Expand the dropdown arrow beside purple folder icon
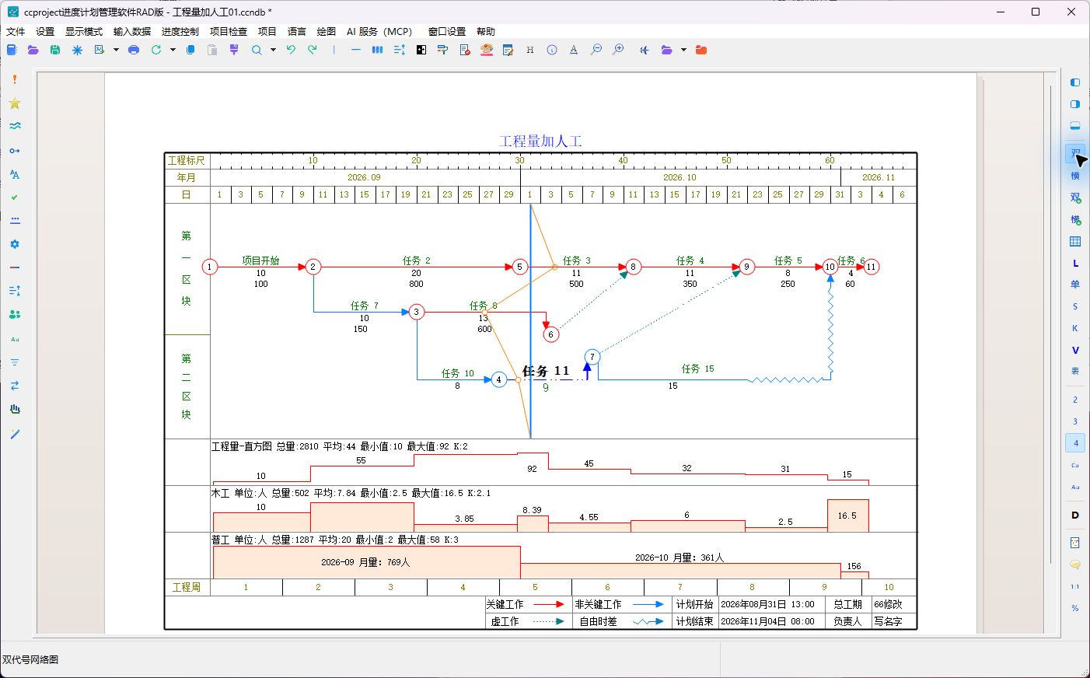Image resolution: width=1090 pixels, height=678 pixels. (x=683, y=50)
